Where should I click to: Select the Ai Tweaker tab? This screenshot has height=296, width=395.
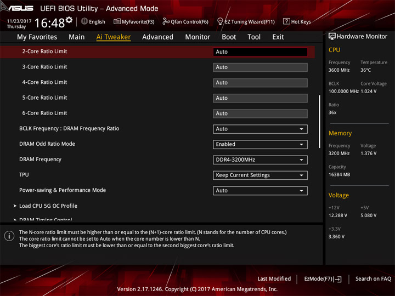pyautogui.click(x=114, y=37)
